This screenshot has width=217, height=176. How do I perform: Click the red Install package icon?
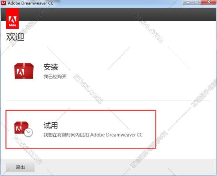point(24,71)
